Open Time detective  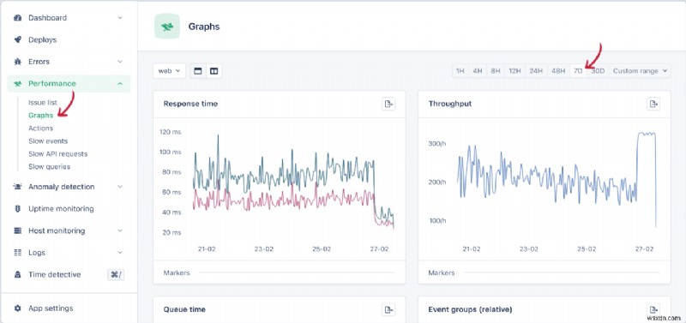pos(55,274)
